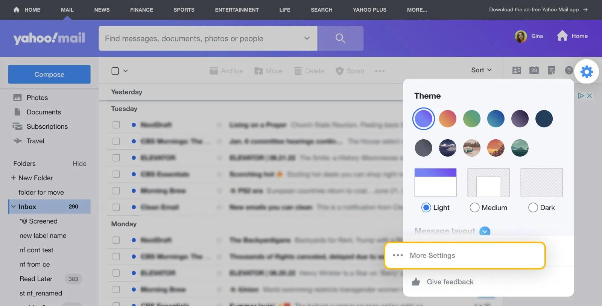
Task: Create a New Folder
Action: 32,178
